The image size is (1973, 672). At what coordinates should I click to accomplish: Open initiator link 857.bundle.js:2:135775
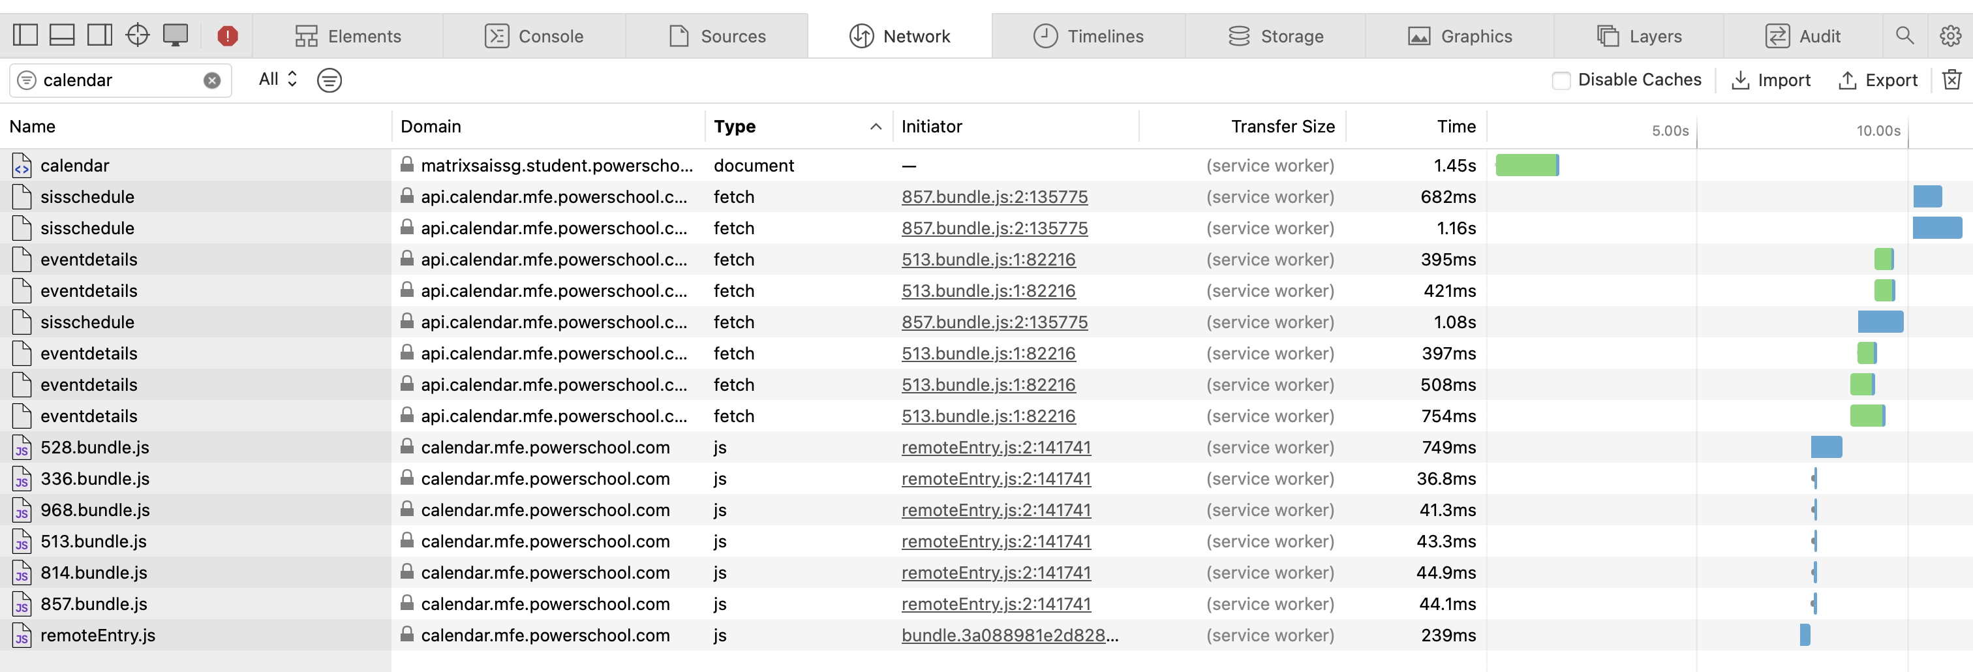click(x=995, y=197)
